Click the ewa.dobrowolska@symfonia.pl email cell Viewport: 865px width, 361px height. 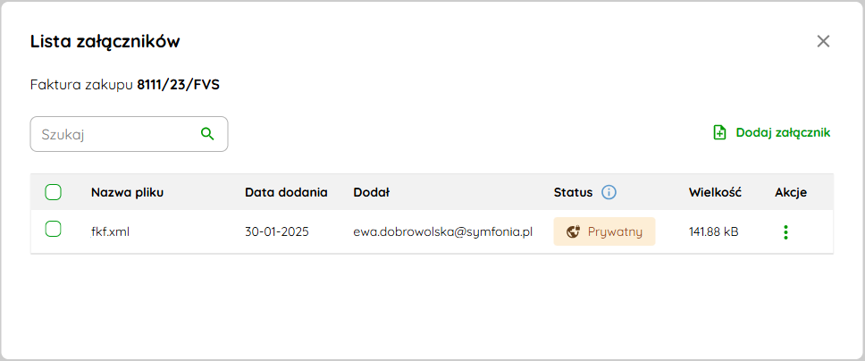click(443, 231)
